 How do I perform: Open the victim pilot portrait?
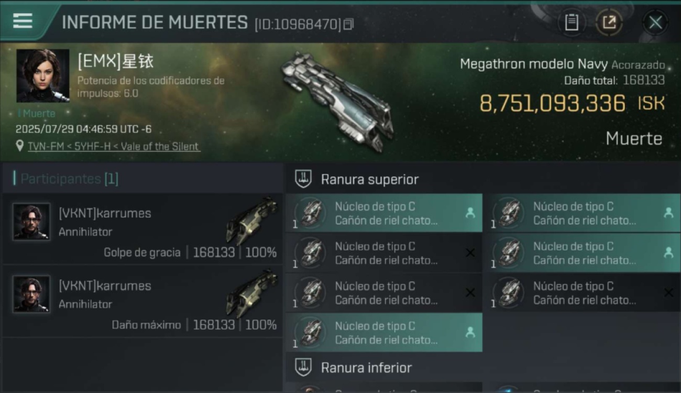[x=43, y=75]
